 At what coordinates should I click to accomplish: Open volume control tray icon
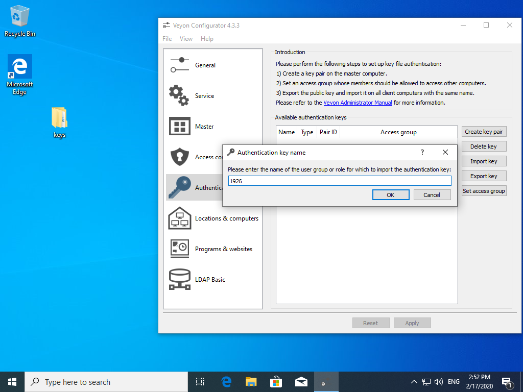pyautogui.click(x=439, y=382)
